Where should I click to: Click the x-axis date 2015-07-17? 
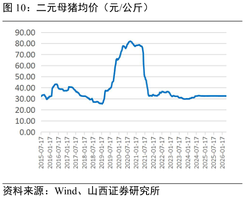41,152
